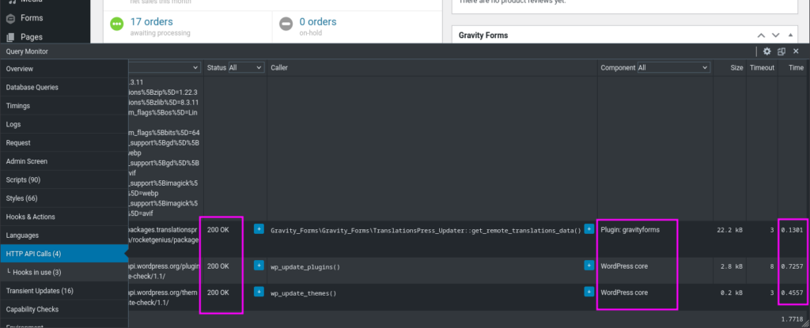Toggle Query Monitor panel position icon
This screenshot has width=810, height=328.
coord(781,51)
